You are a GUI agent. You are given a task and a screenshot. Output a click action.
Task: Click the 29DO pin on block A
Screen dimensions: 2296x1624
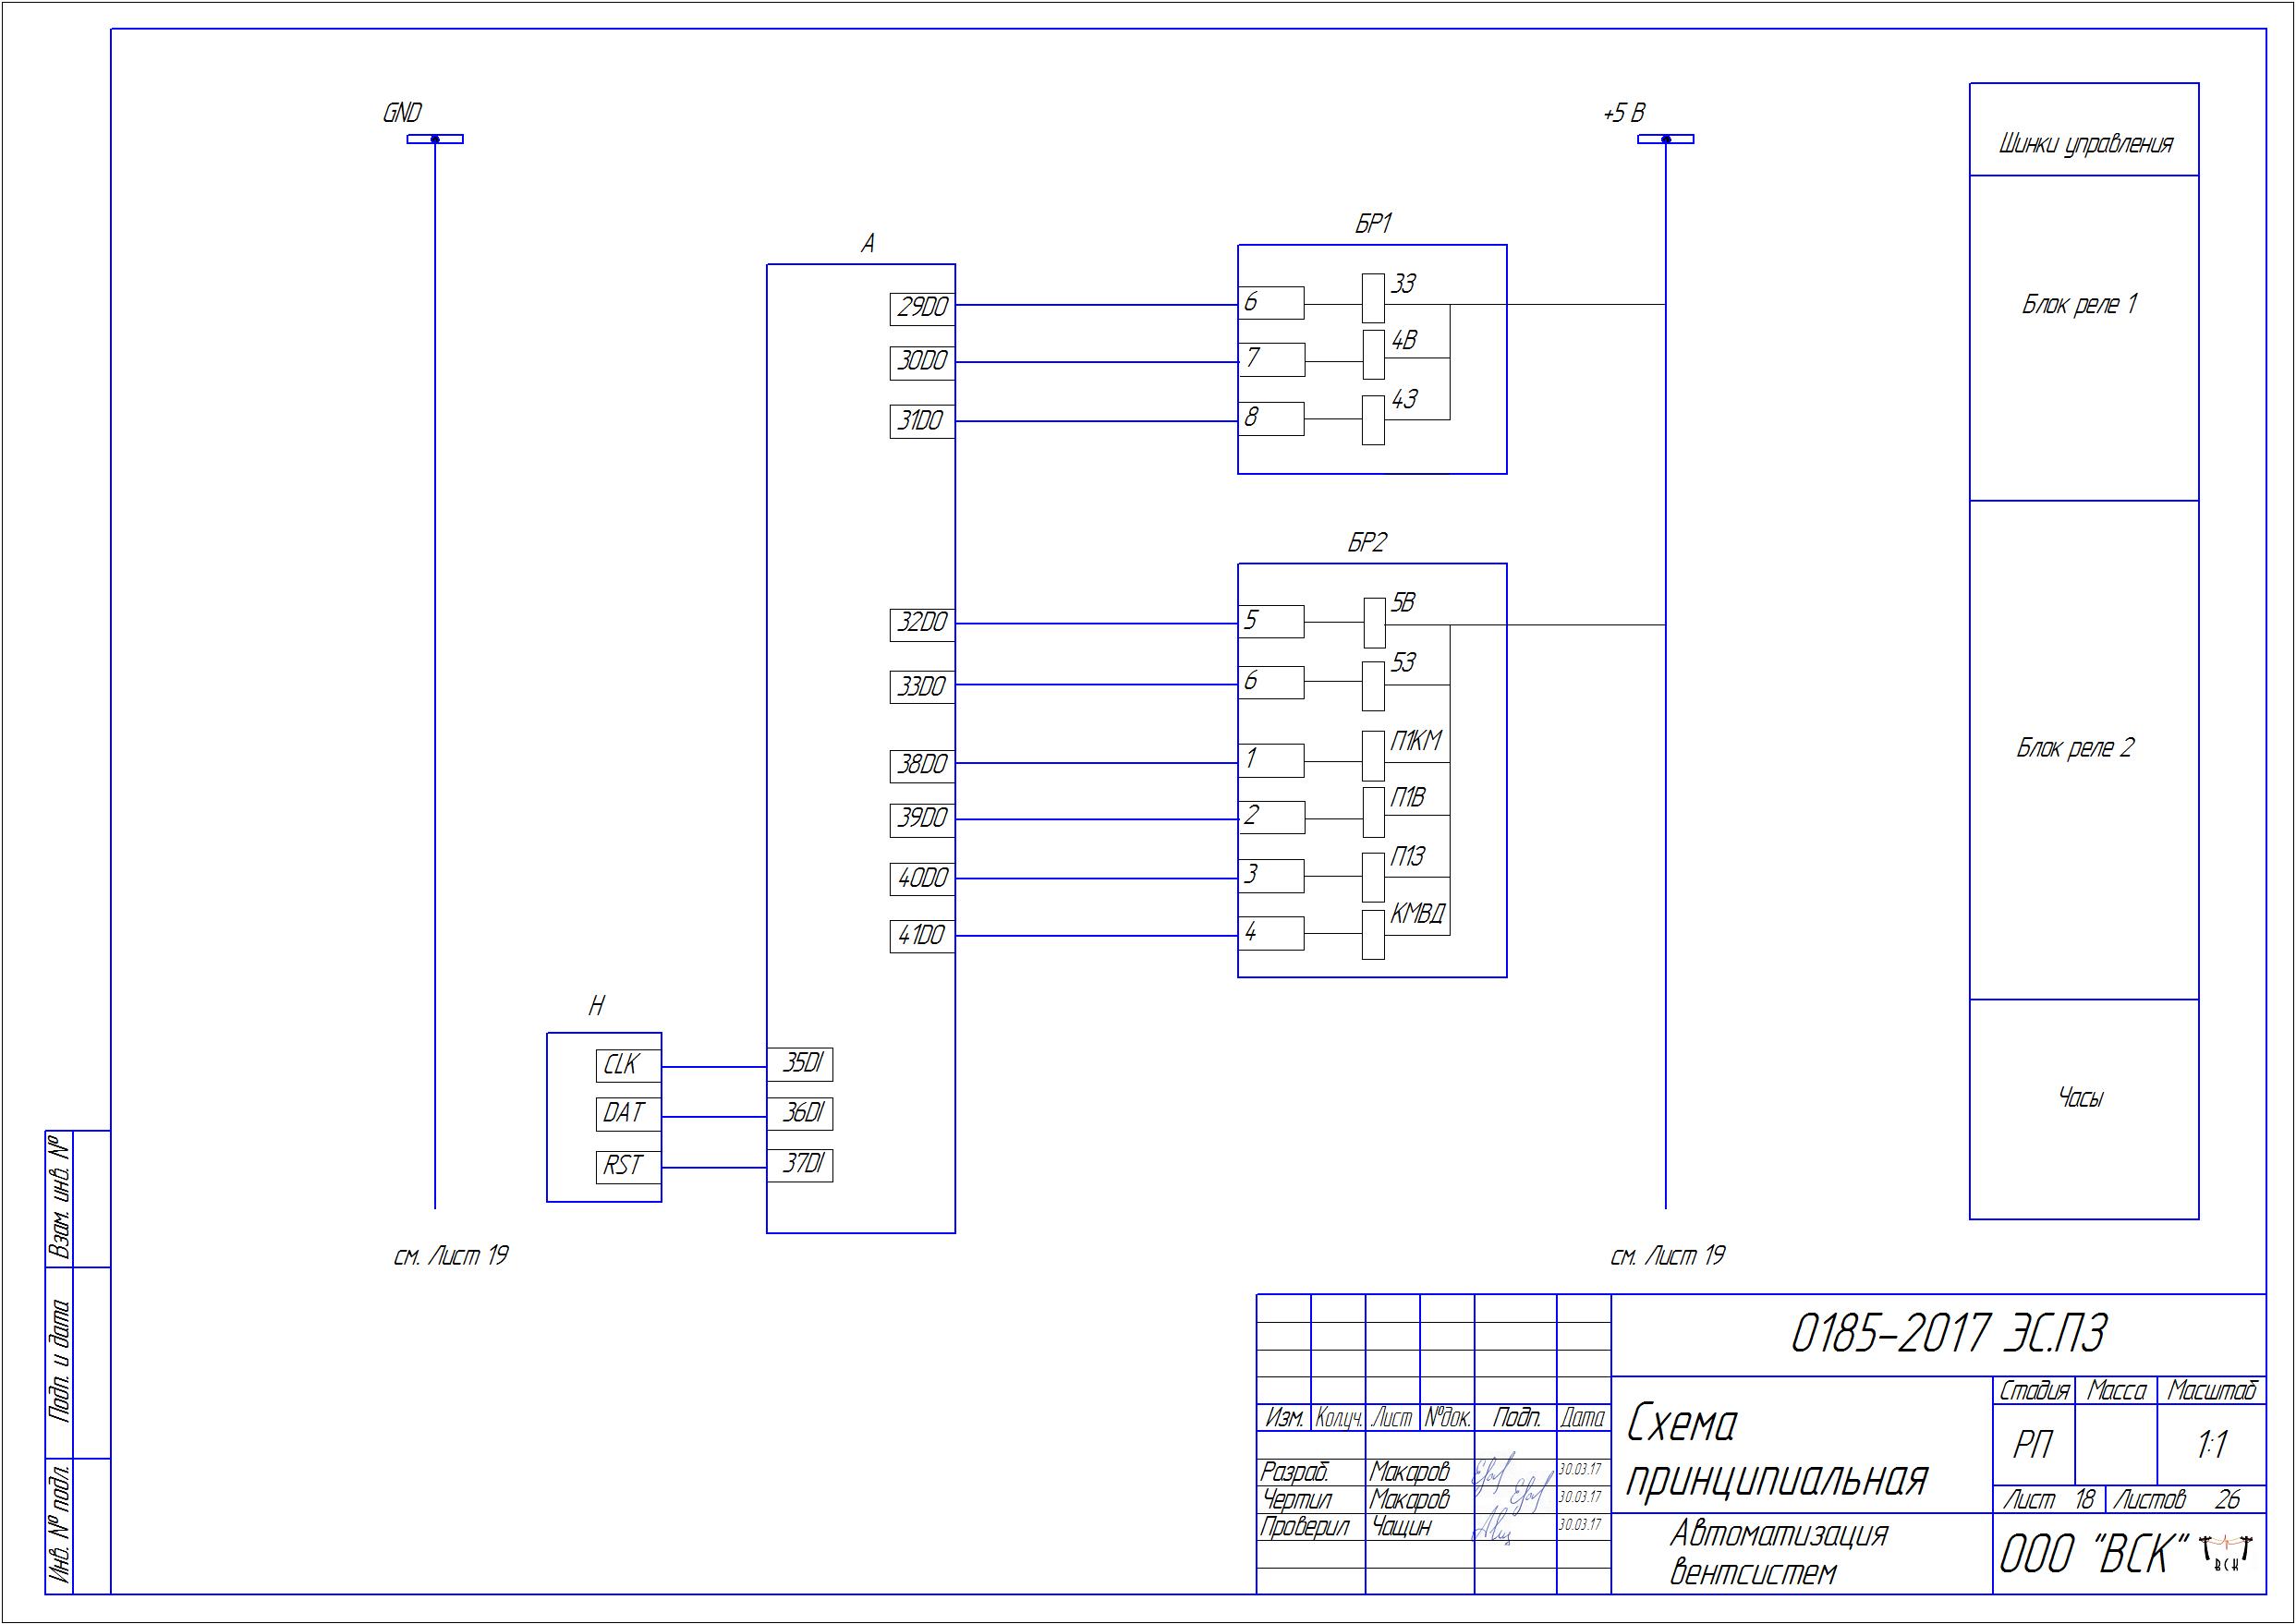[x=922, y=309]
